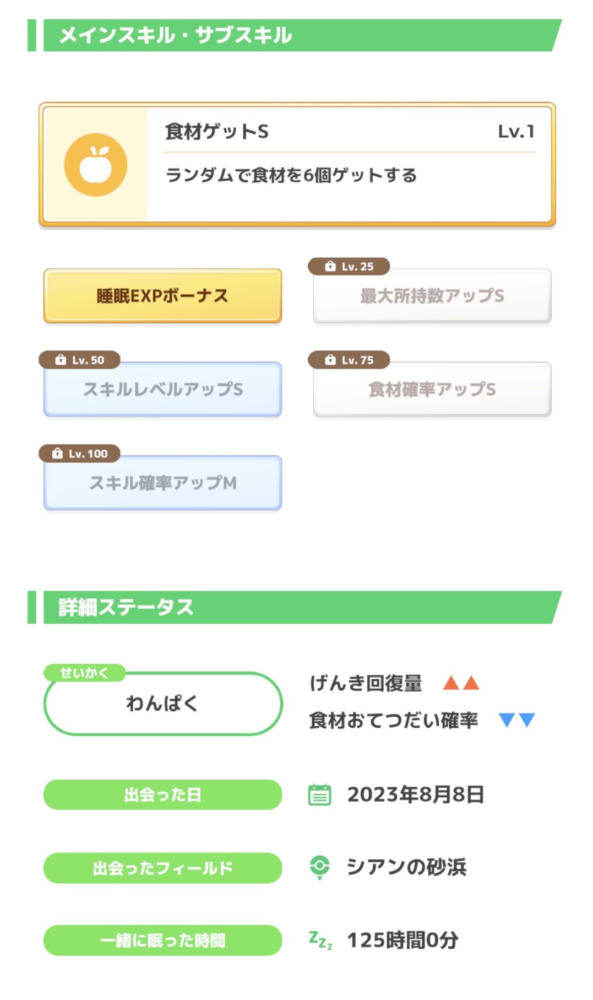Tap the スキル確率アップM sub skill
The image size is (593, 1000).
tap(162, 483)
